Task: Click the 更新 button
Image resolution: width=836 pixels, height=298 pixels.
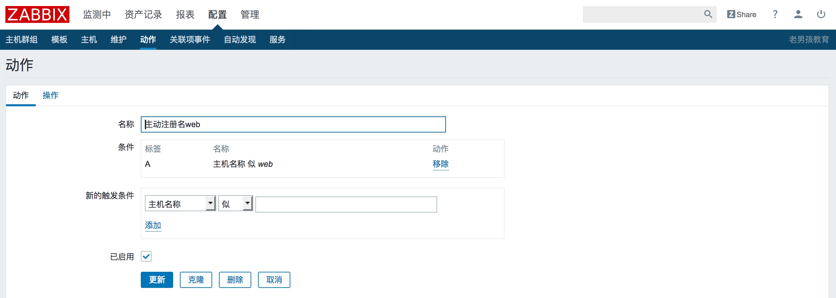Action: [157, 280]
